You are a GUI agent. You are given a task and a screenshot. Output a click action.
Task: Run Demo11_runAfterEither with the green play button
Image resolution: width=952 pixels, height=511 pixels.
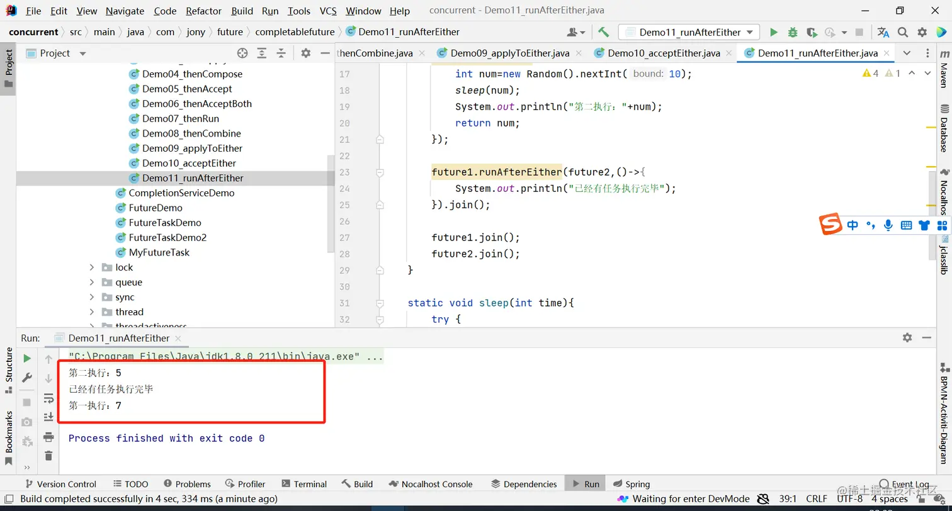(x=774, y=32)
